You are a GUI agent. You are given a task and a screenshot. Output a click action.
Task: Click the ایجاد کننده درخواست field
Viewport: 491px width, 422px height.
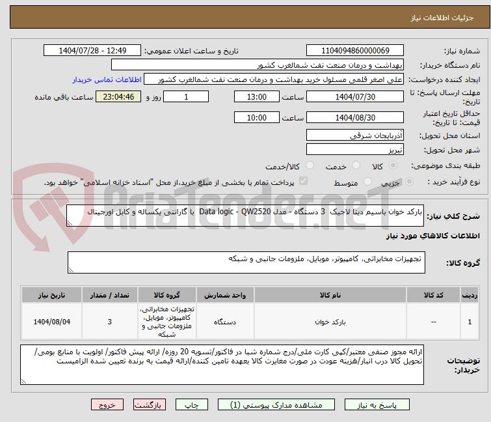pos(274,79)
